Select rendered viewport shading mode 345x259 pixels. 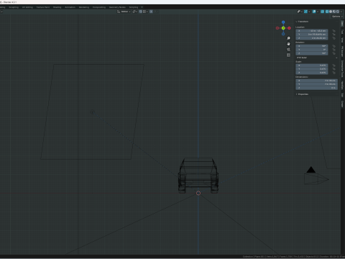point(338,12)
